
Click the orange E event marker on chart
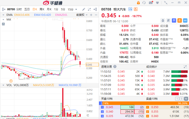coord(11,81)
